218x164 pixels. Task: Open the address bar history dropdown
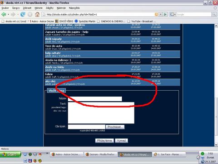tap(160, 15)
